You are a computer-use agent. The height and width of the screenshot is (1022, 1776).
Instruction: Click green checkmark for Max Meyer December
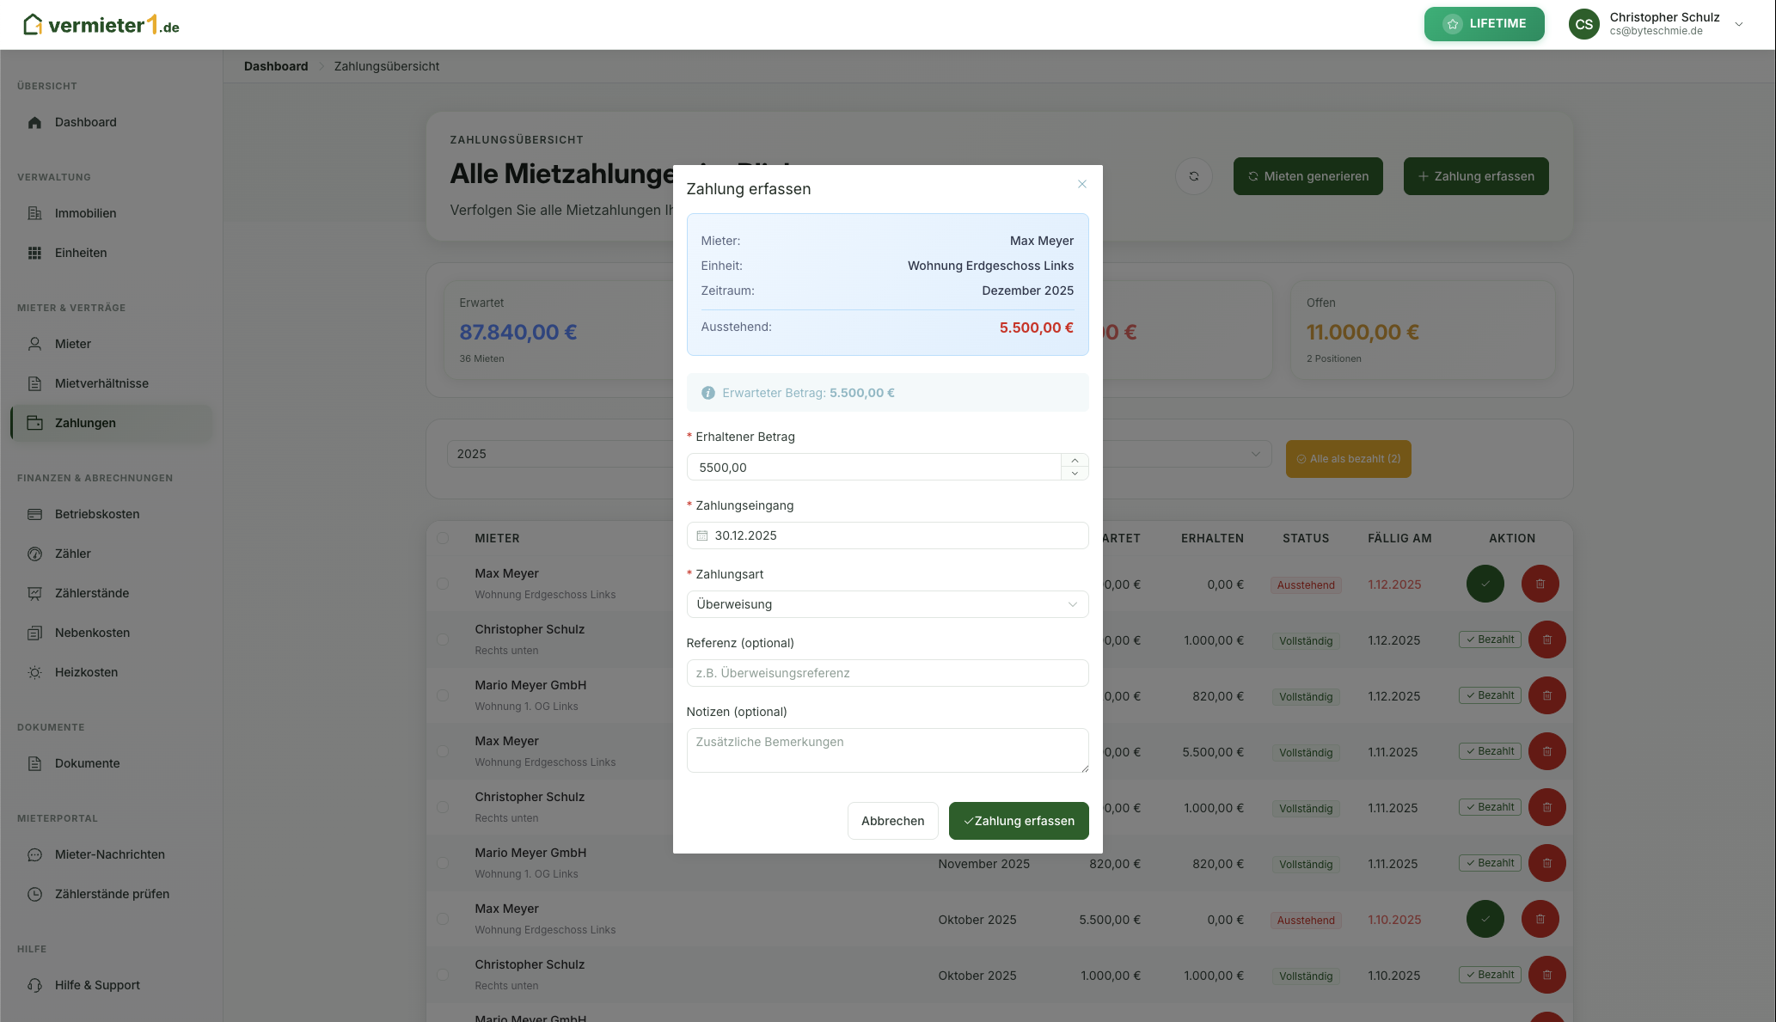pyautogui.click(x=1485, y=584)
